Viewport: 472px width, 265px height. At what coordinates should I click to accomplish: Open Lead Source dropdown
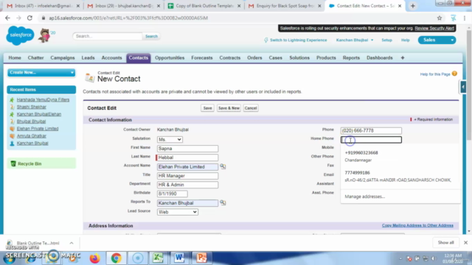pyautogui.click(x=177, y=212)
